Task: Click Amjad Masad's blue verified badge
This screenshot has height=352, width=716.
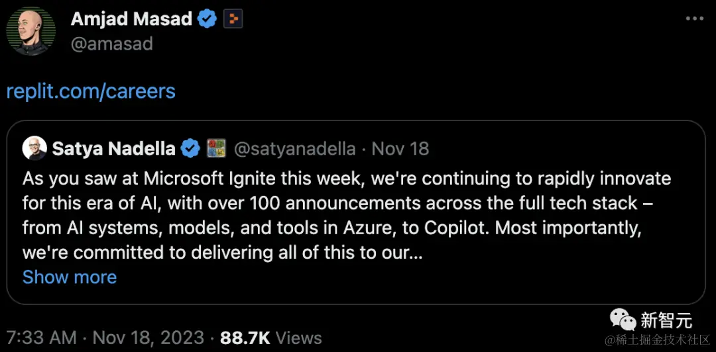Action: click(x=208, y=19)
